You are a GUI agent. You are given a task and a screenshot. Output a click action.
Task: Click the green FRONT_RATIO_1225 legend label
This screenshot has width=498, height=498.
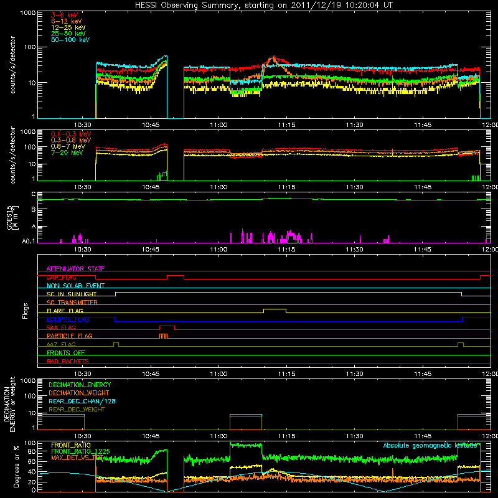(80, 451)
